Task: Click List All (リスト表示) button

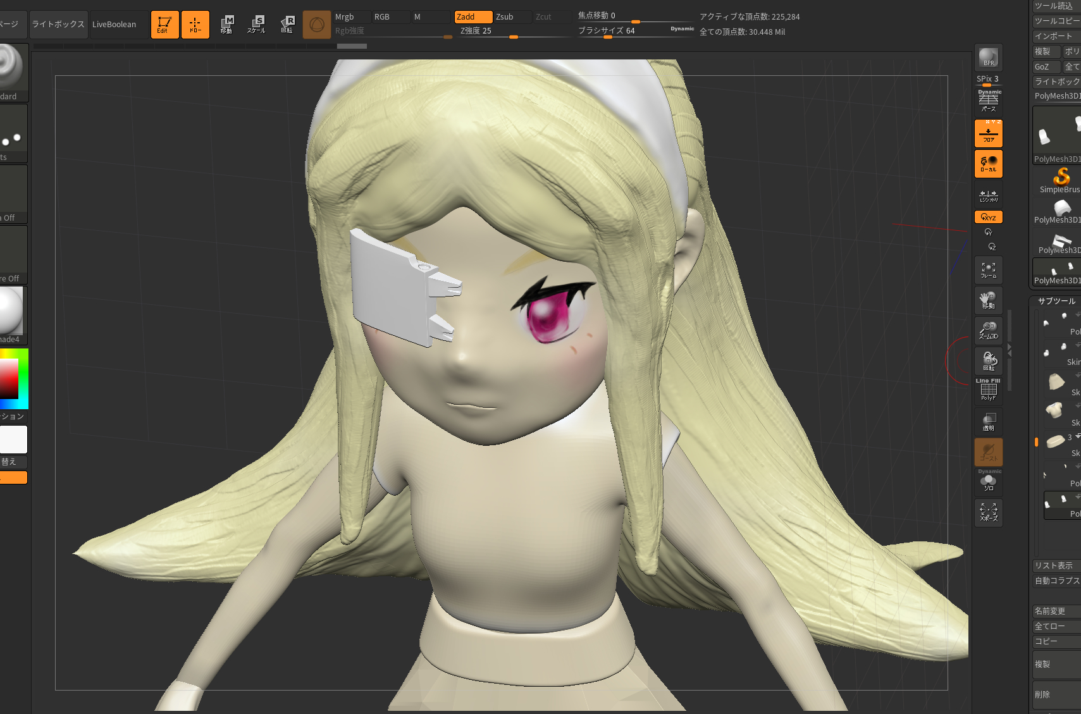Action: point(1056,565)
